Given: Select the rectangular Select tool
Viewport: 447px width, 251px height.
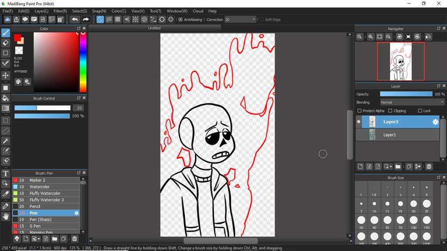Looking at the screenshot, I should (5, 120).
